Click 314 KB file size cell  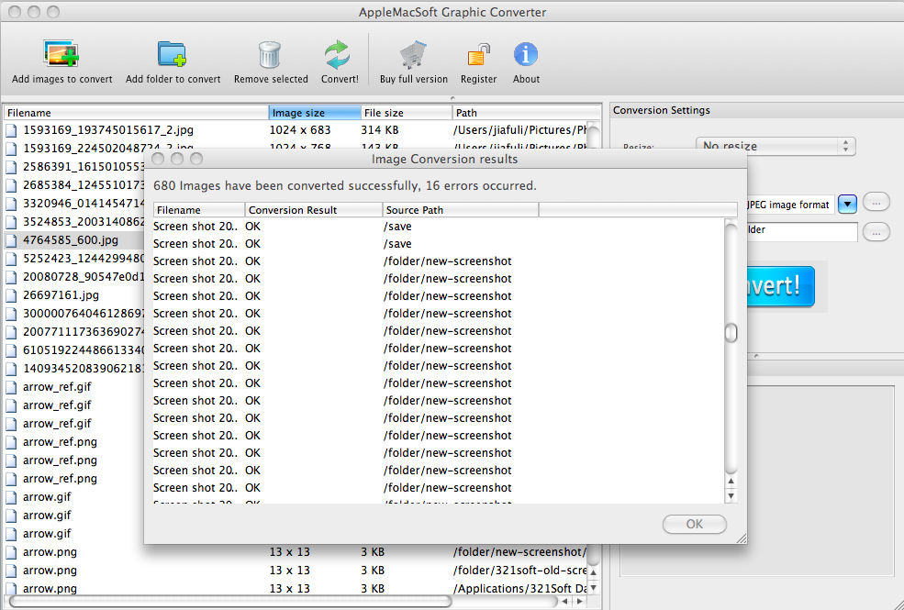[379, 130]
